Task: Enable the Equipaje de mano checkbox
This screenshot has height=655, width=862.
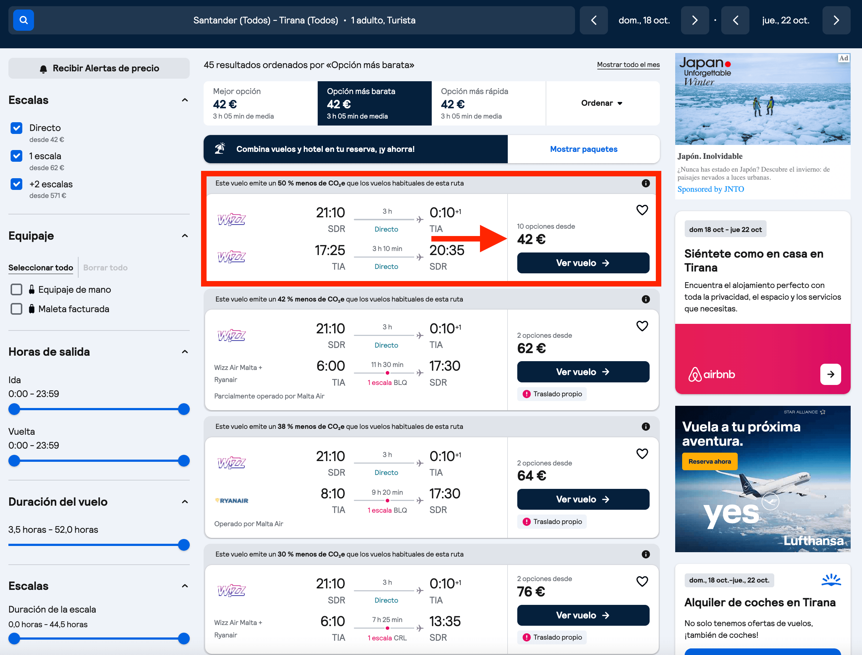Action: (x=16, y=289)
